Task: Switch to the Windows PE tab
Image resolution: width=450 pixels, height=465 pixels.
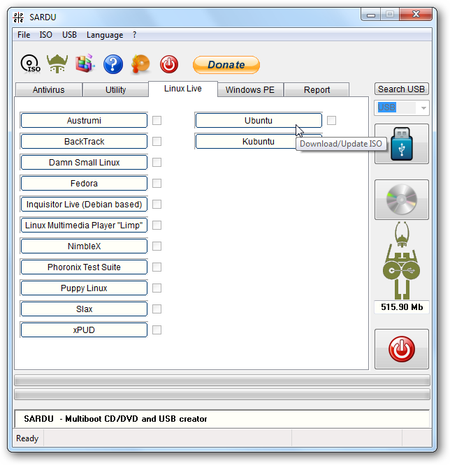Action: click(250, 90)
